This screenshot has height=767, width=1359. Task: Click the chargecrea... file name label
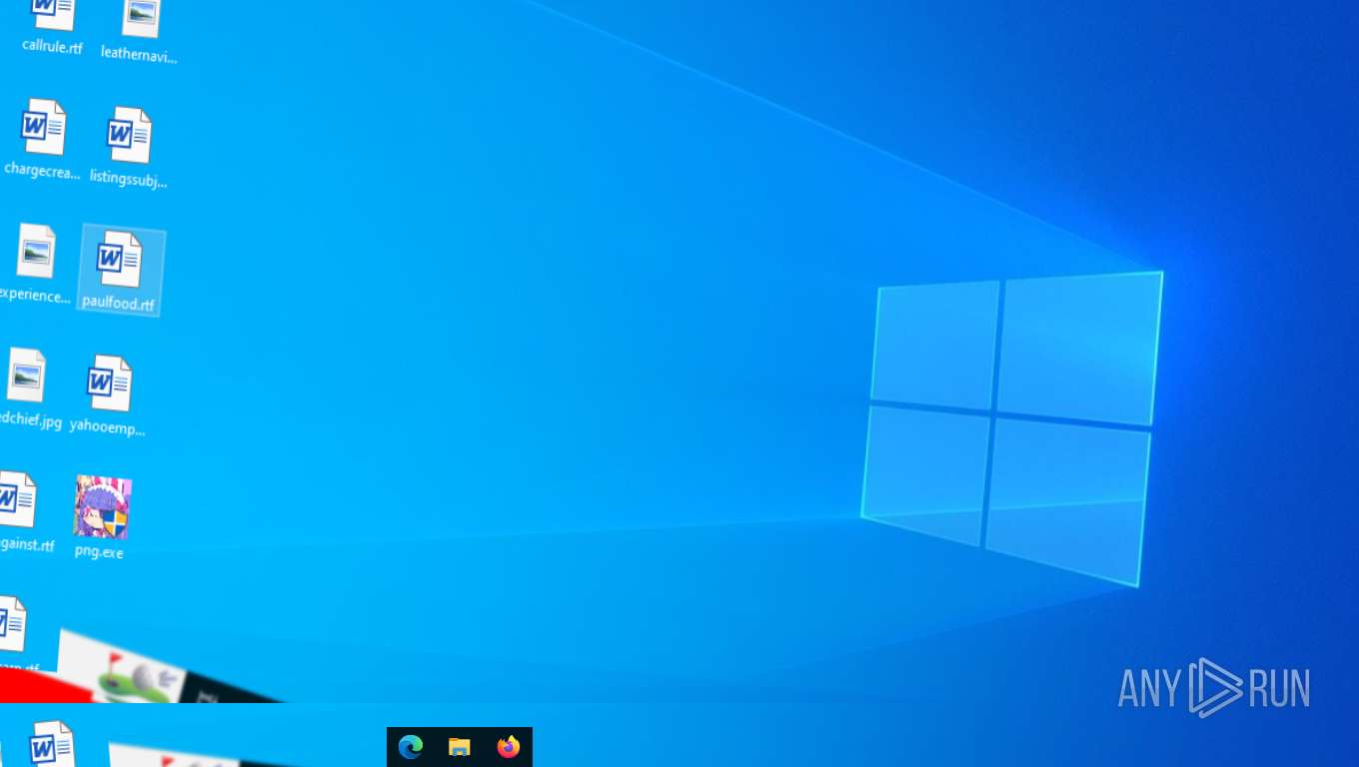pos(42,171)
